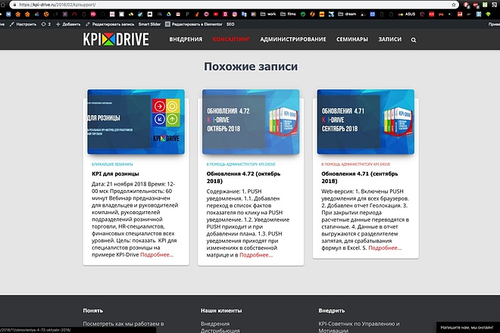500x333 pixels.
Task: Open 'Smart Slider' in the admin bar
Action: (149, 24)
